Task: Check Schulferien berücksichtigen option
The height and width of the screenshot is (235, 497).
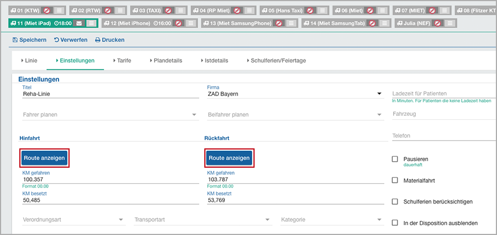Action: click(x=395, y=201)
